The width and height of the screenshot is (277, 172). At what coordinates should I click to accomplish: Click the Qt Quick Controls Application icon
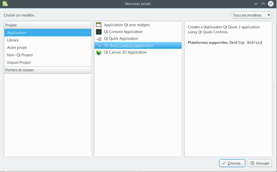point(99,45)
